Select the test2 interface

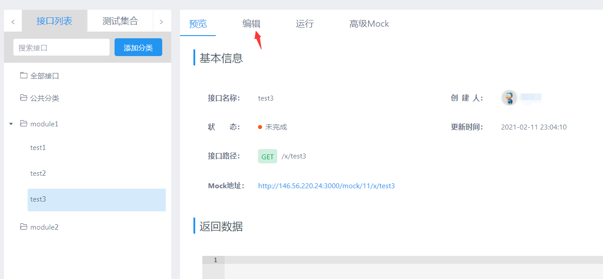pyautogui.click(x=38, y=173)
